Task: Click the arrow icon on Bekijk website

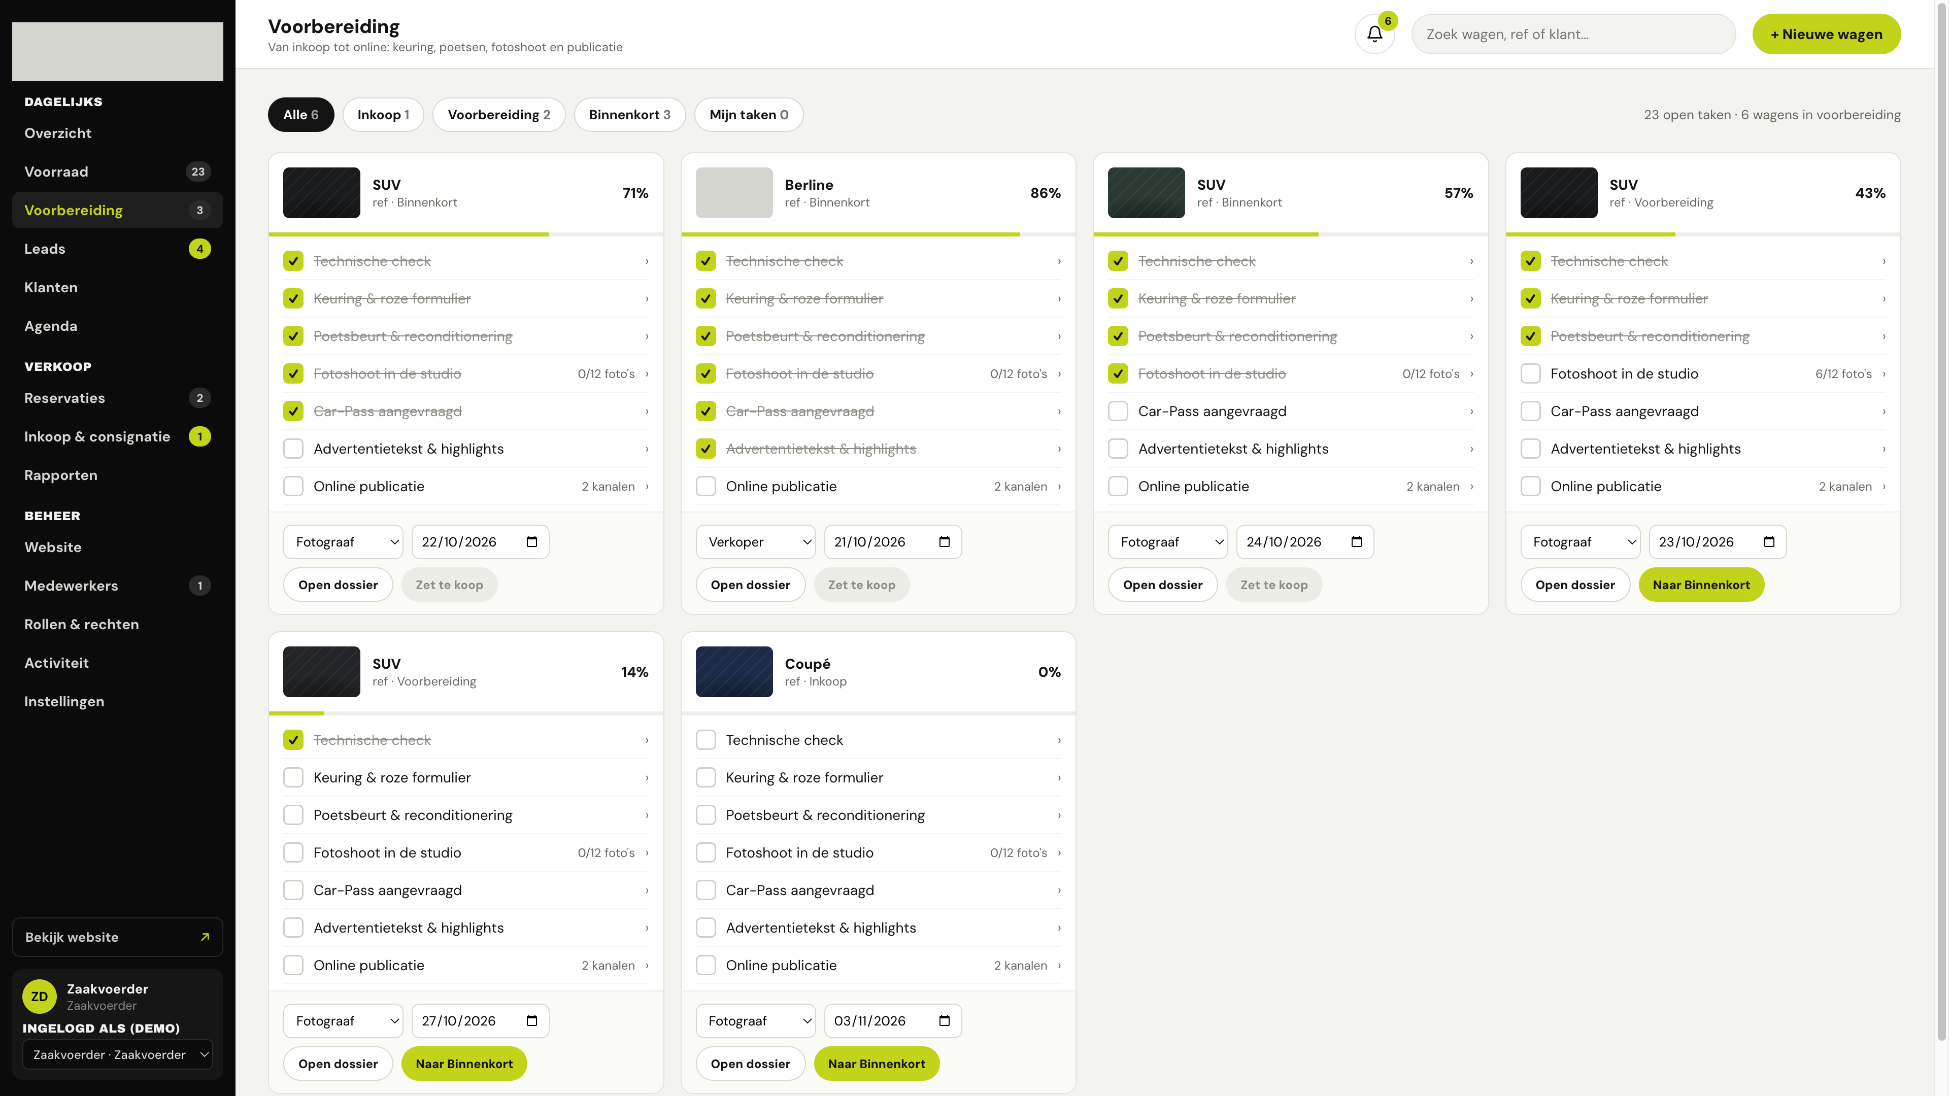Action: point(204,937)
